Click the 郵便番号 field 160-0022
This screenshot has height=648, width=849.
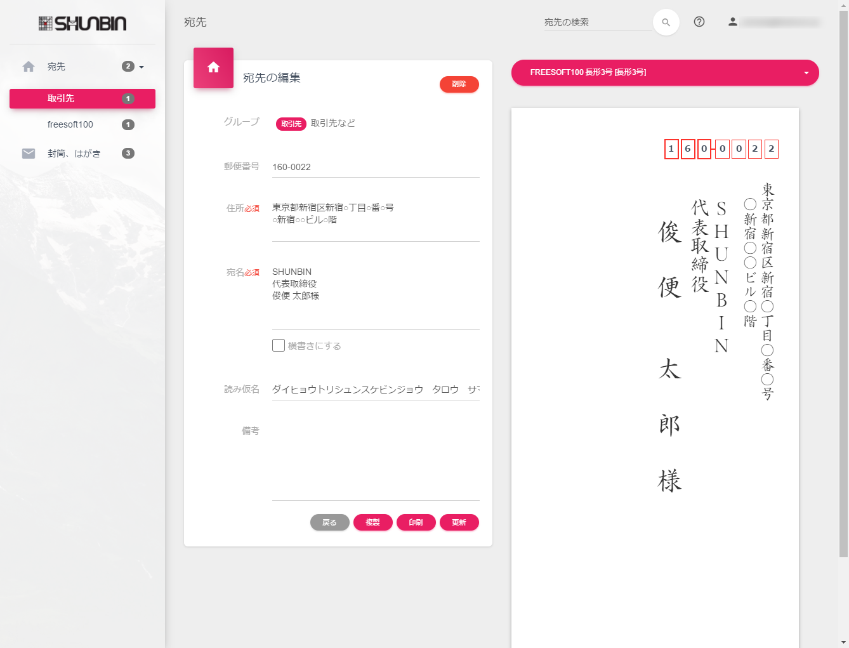[376, 167]
